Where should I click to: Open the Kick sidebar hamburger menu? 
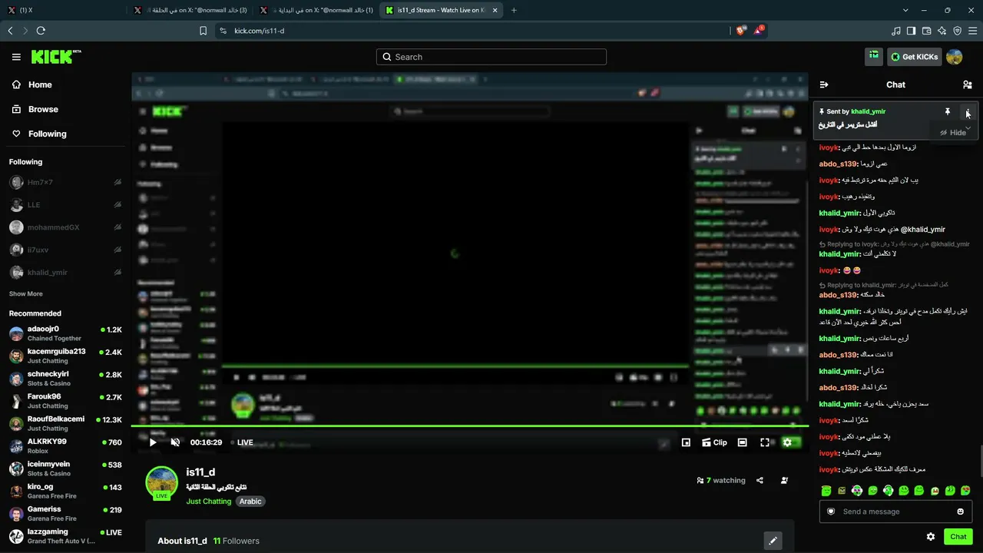pyautogui.click(x=16, y=57)
